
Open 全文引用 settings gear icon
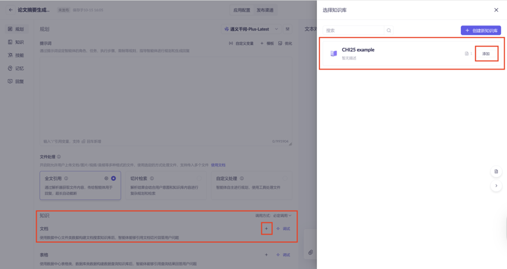[x=106, y=178]
